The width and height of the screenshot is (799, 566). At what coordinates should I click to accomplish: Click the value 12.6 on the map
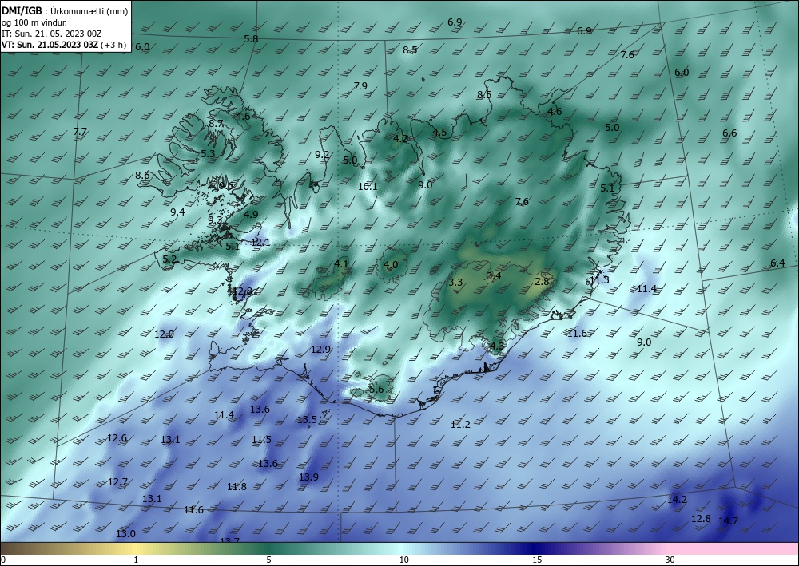(117, 437)
